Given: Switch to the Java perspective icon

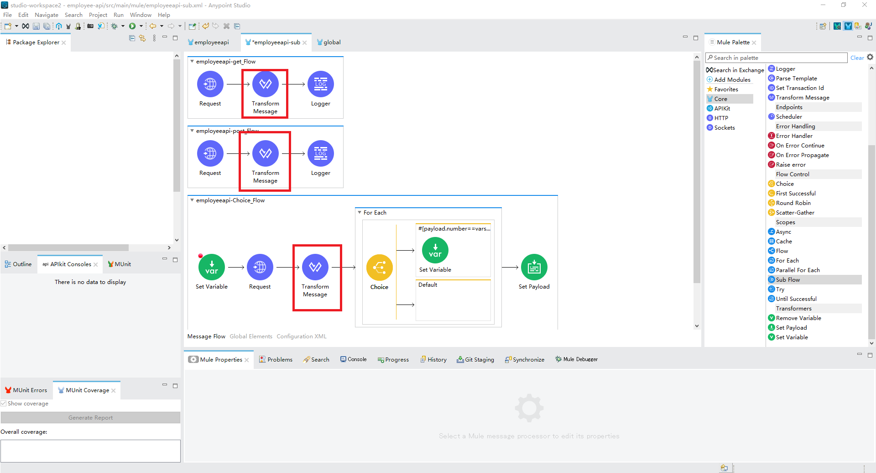Looking at the screenshot, I should point(868,26).
